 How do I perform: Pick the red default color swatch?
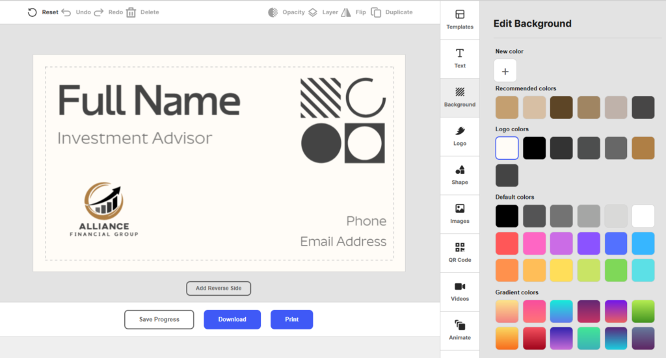[x=507, y=243]
